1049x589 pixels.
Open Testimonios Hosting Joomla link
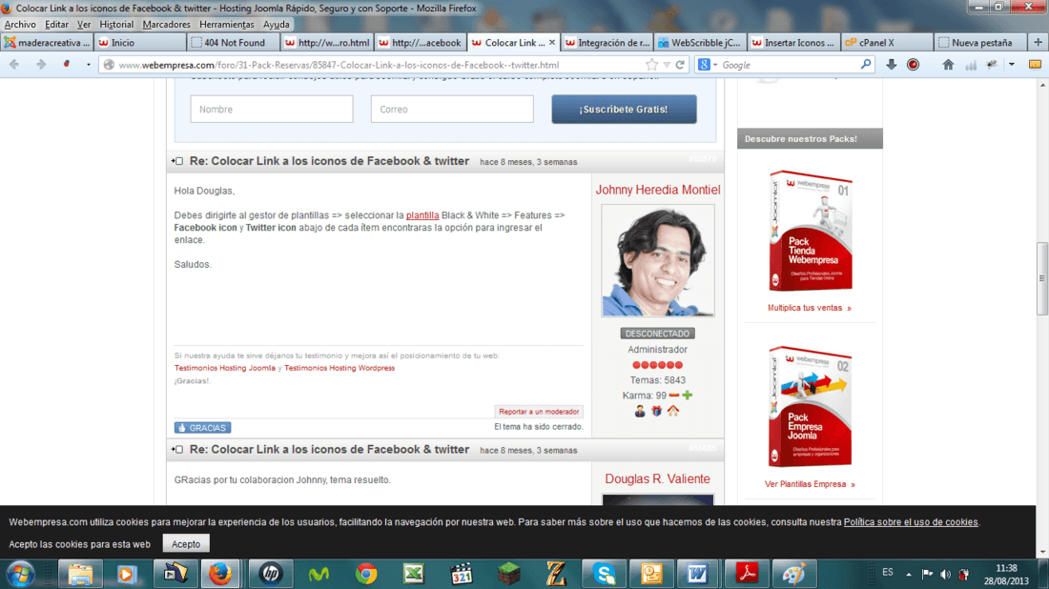click(225, 368)
